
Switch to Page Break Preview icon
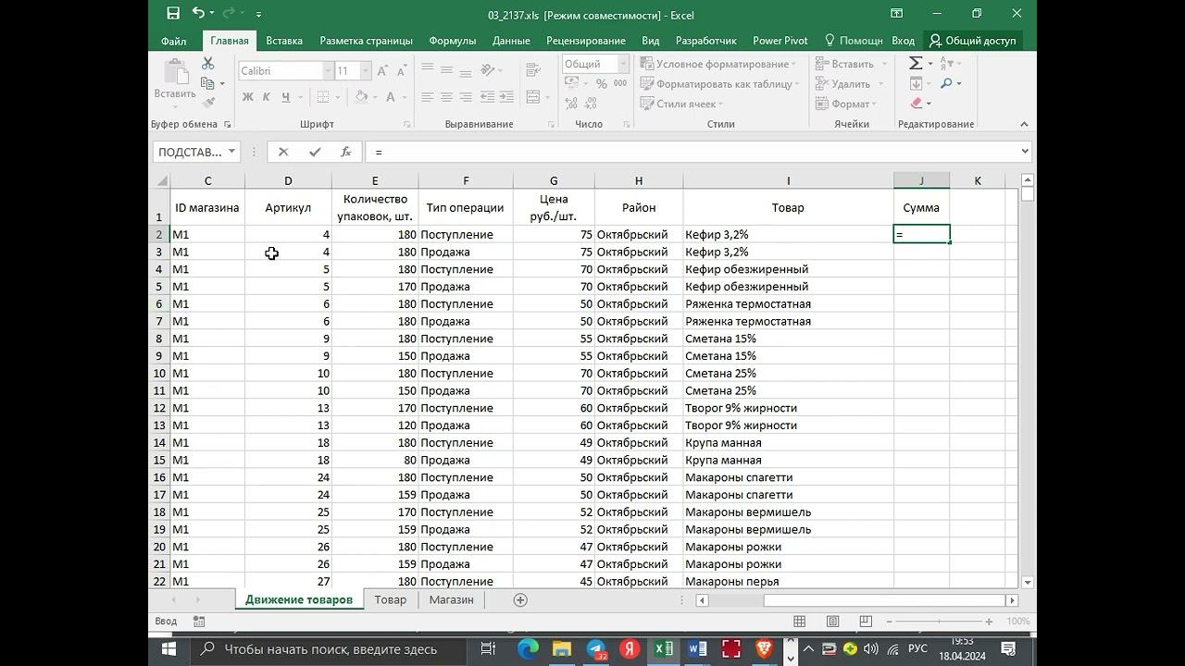point(865,622)
